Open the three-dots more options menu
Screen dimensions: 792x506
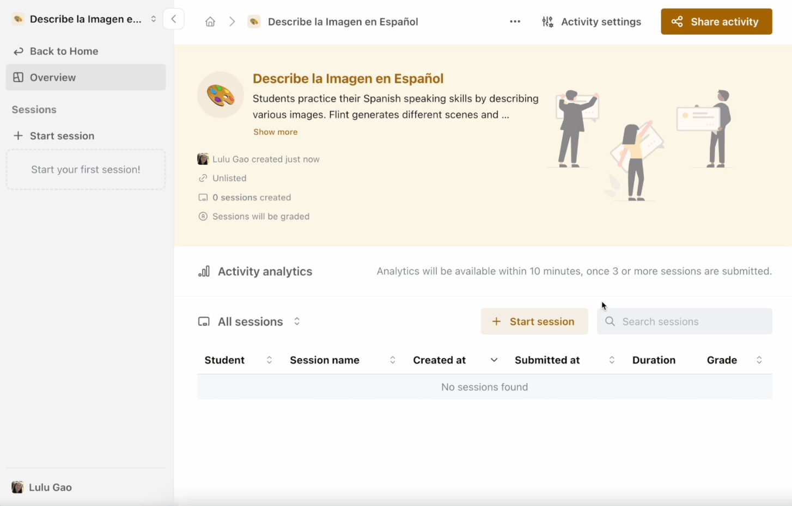pyautogui.click(x=515, y=22)
